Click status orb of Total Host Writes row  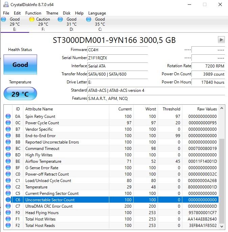pos(8,219)
